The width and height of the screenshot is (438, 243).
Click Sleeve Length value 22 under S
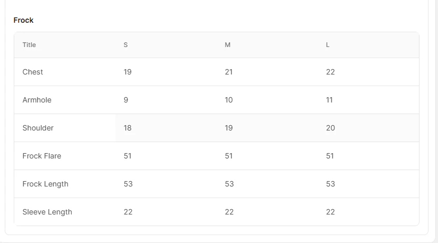click(128, 212)
